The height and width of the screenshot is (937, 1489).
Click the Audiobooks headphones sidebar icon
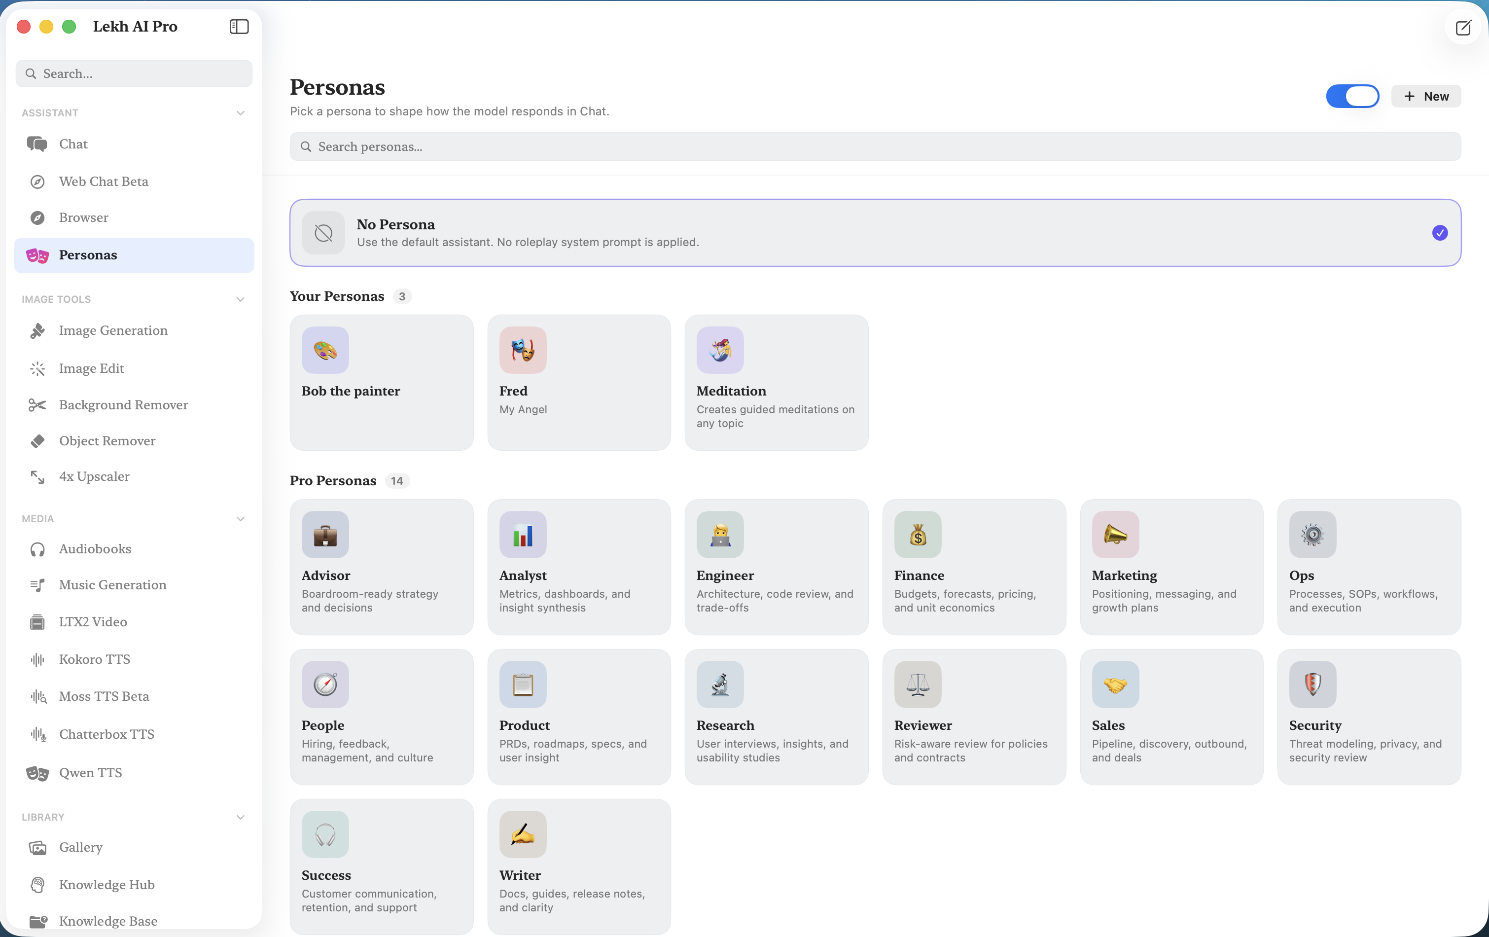point(37,549)
